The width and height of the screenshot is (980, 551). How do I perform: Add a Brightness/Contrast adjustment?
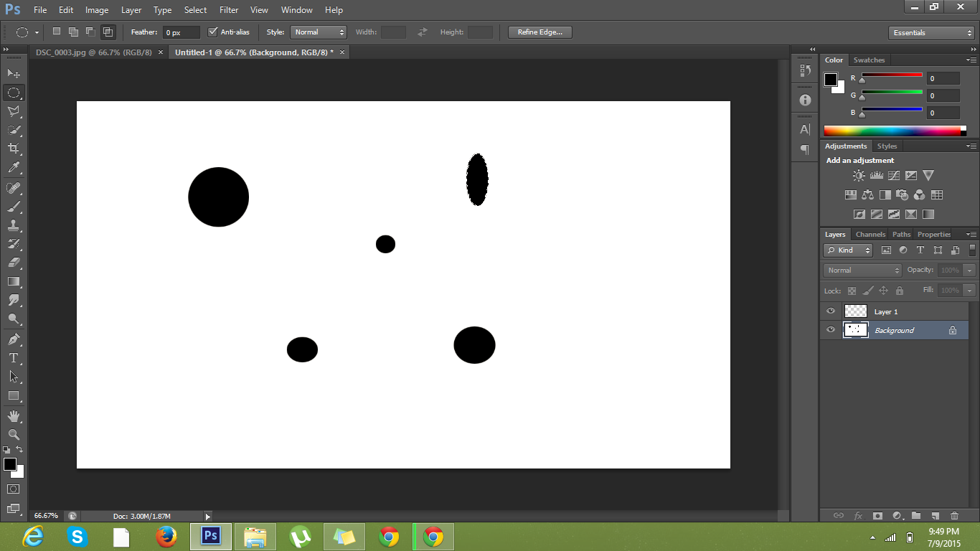859,175
